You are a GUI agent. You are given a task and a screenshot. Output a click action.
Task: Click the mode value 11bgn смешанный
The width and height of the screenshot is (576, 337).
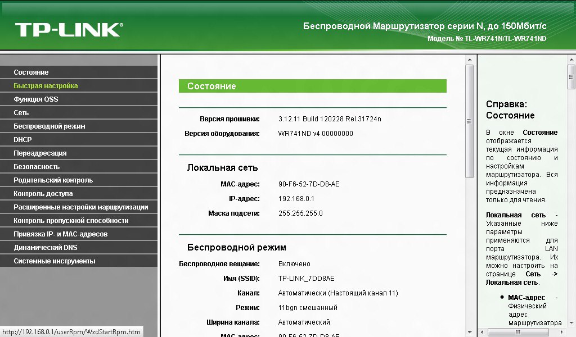point(308,308)
